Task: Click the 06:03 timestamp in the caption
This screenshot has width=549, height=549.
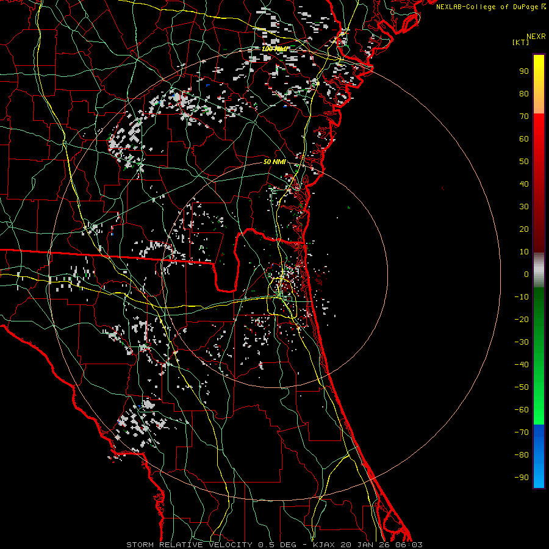Action: coord(409,545)
